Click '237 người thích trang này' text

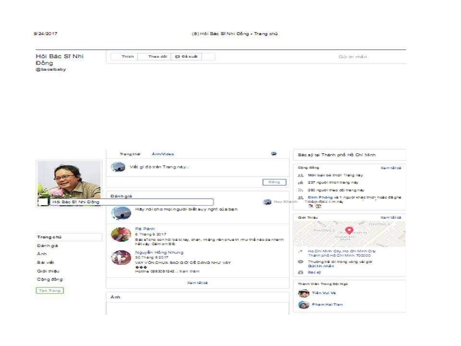click(333, 183)
